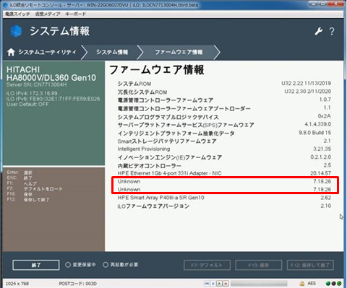This screenshot has height=288, width=347.
Task: Select HPE Ethernet 1Gb 4-port 331i Adapter row
Action: tap(224, 173)
